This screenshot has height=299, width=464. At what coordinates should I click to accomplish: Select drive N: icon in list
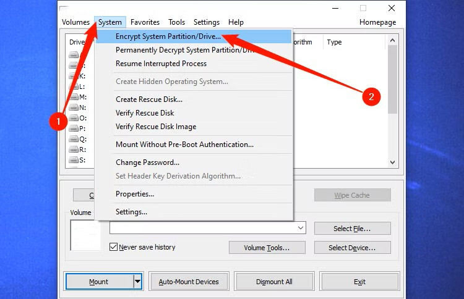pyautogui.click(x=74, y=107)
